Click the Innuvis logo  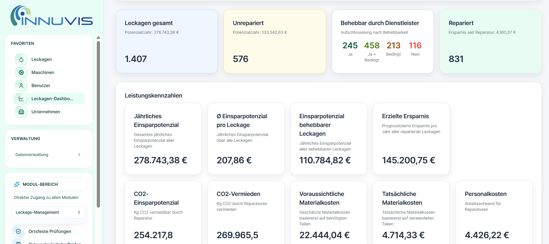(x=52, y=16)
